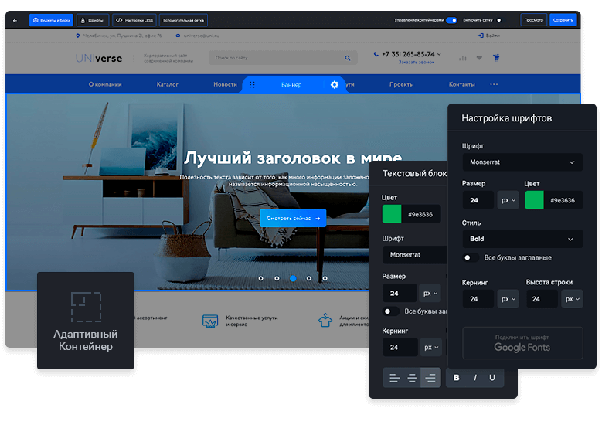Open the Кернинг px dropdown in Настройка шрифтов
602x425 pixels.
pos(508,299)
